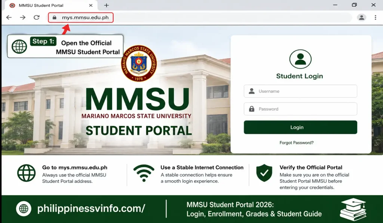Screen dimensions: 383x223
Task: Click the 'STUDENT PORTAL' banner text
Action: [x=139, y=130]
